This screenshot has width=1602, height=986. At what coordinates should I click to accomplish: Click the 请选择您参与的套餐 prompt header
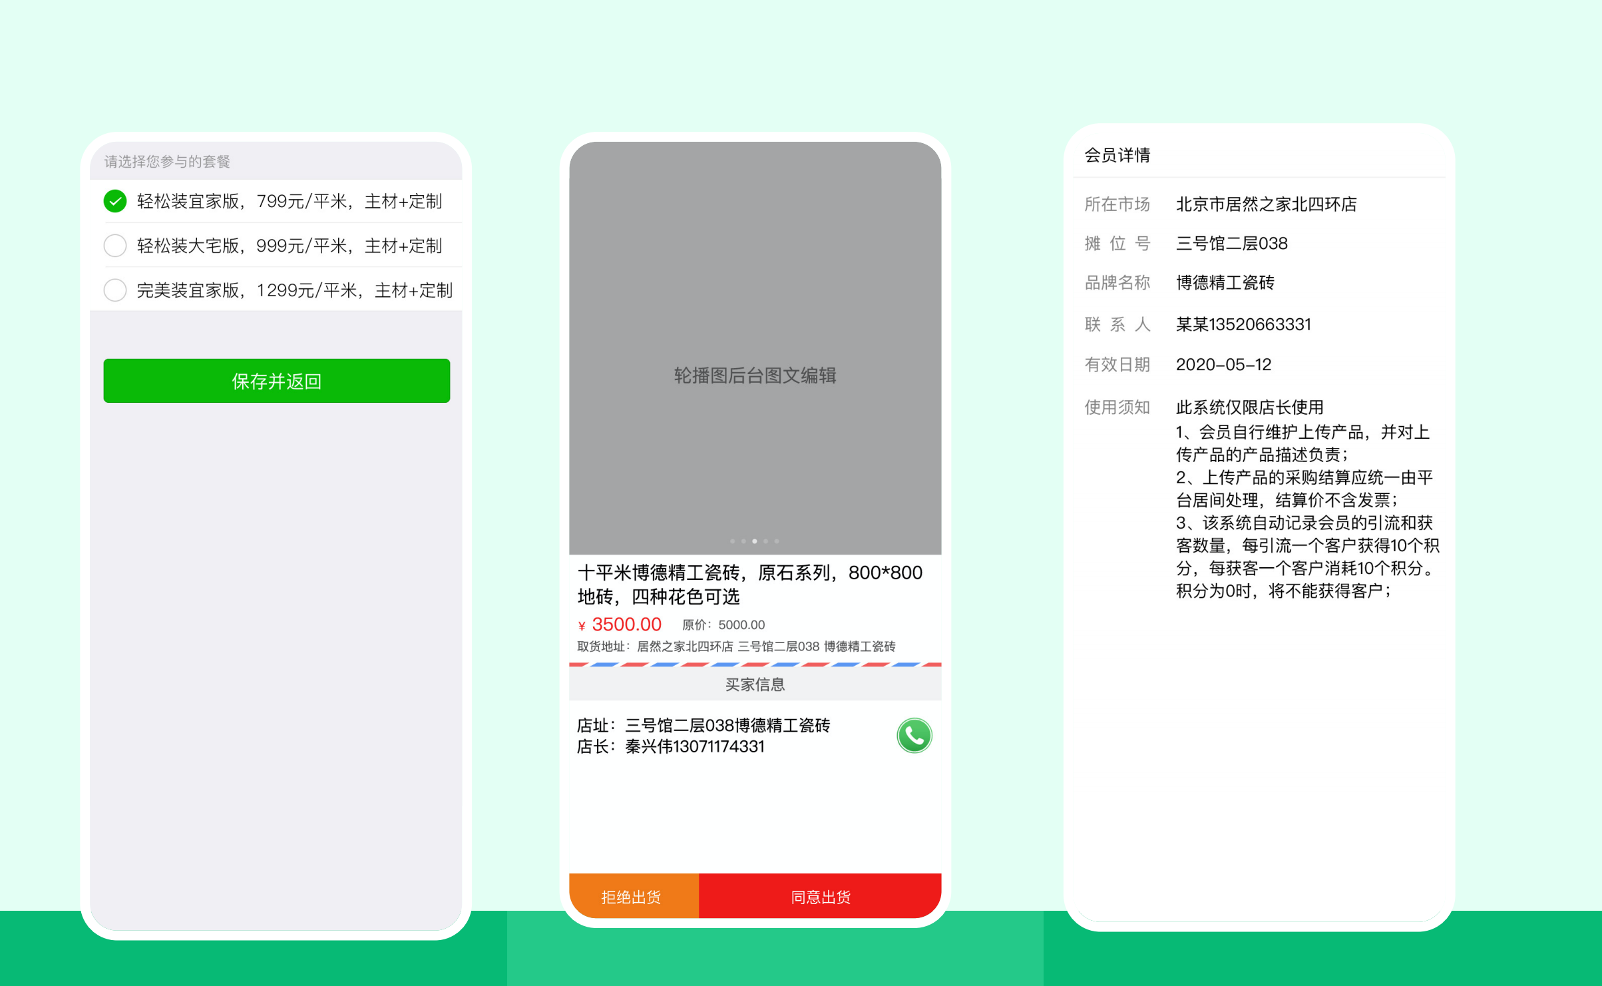pos(167,161)
